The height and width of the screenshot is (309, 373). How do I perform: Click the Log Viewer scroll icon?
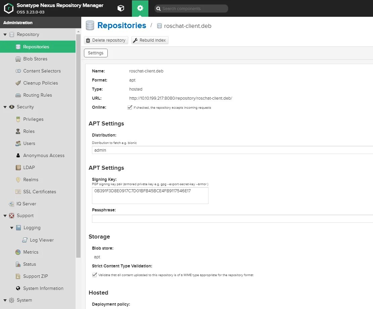[25, 240]
